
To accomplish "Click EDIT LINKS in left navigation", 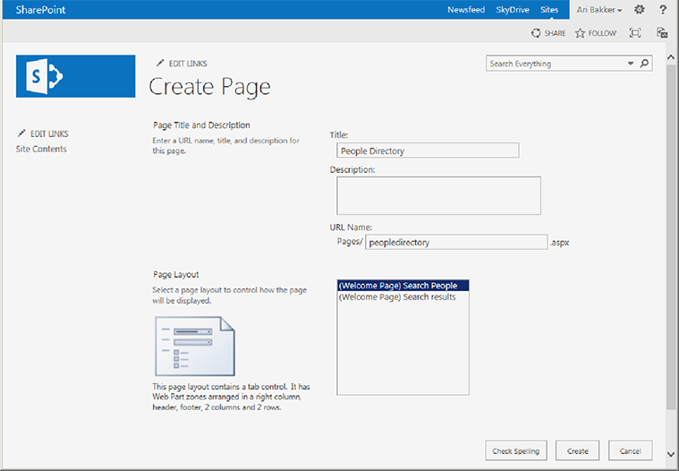I will pyautogui.click(x=49, y=134).
